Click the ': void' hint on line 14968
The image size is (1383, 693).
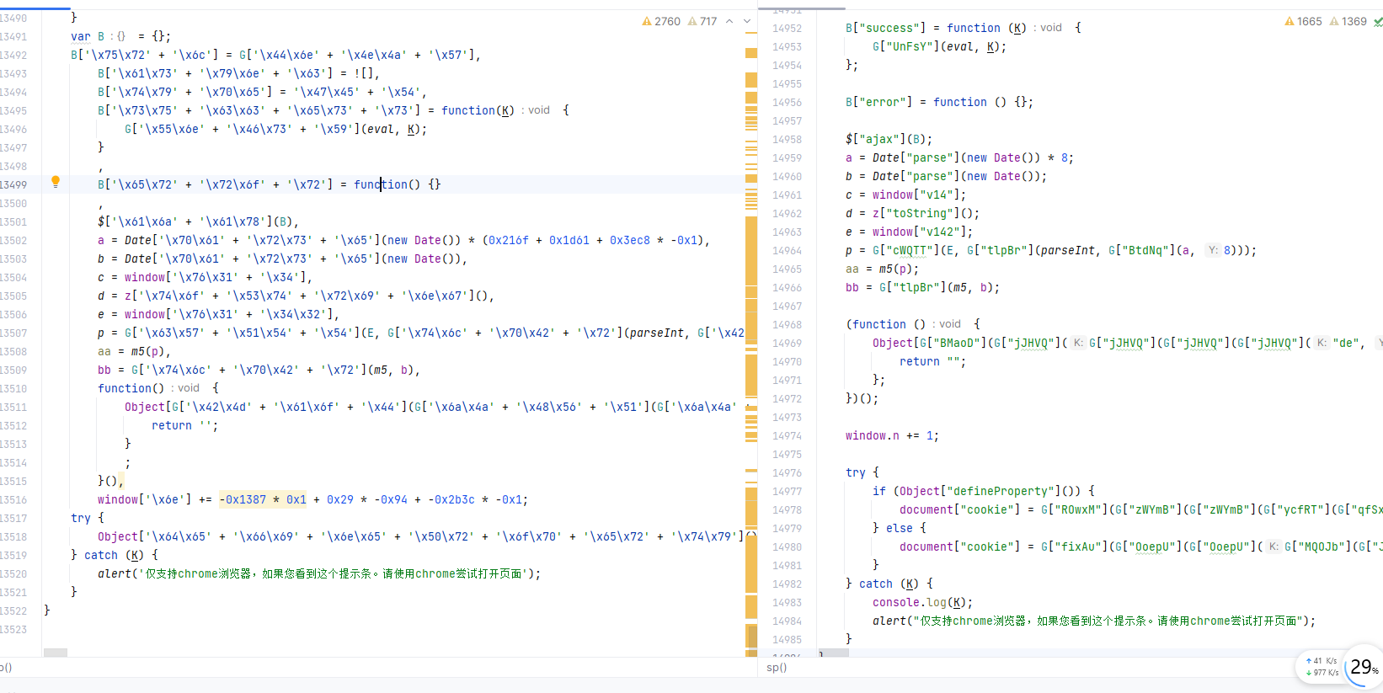[947, 324]
